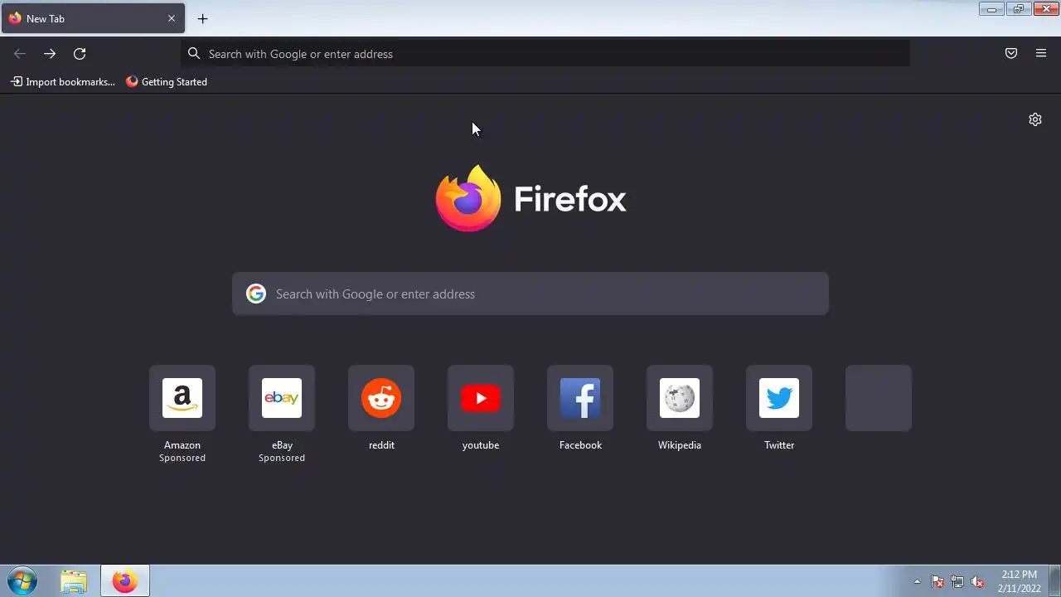
Task: Minimize the Firefox window
Action: tap(991, 9)
